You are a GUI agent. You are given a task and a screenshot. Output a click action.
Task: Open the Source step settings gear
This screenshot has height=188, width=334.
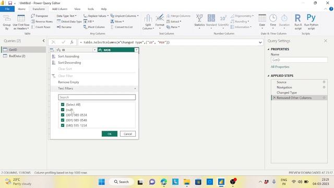coord(324,82)
